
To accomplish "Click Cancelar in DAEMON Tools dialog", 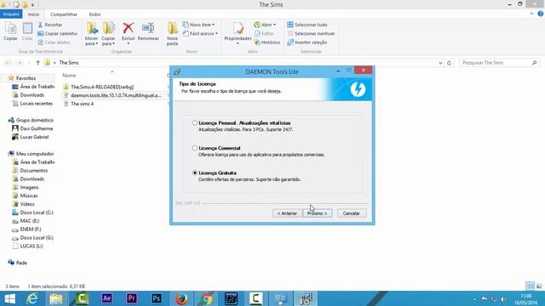I will pos(352,213).
